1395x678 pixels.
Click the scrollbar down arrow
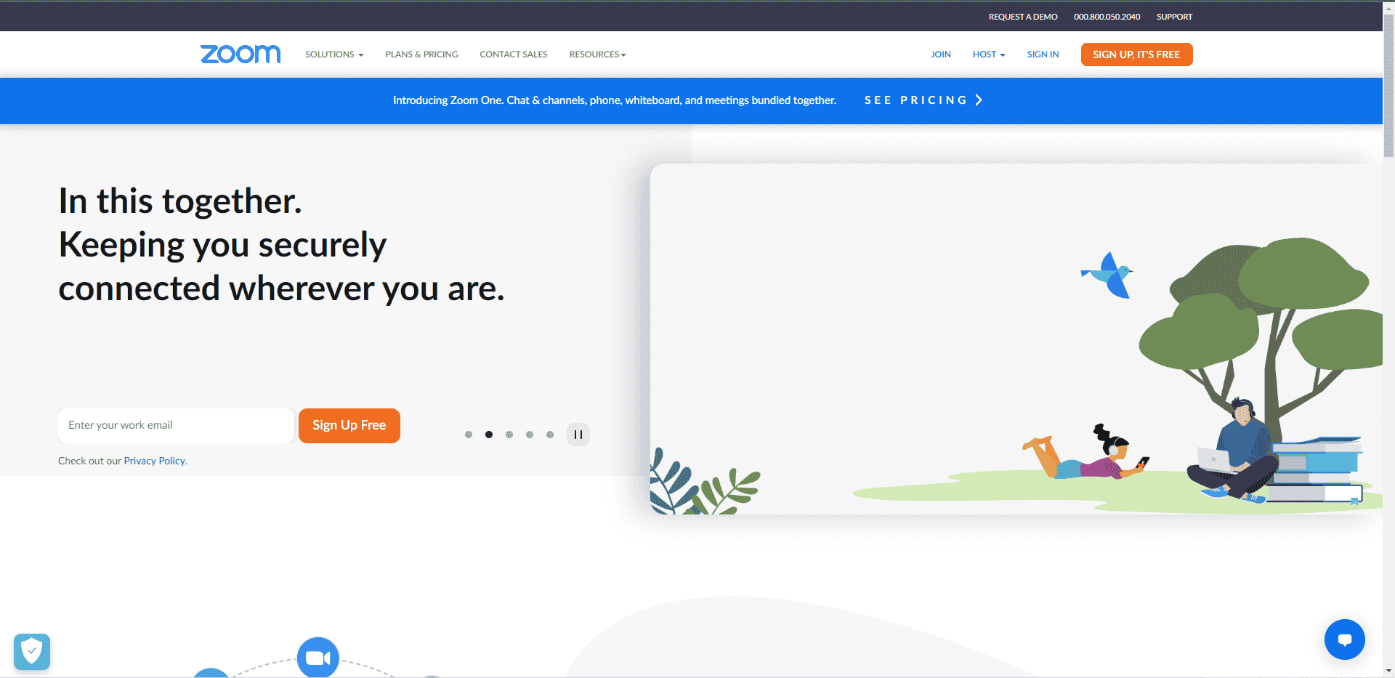coord(1388,671)
